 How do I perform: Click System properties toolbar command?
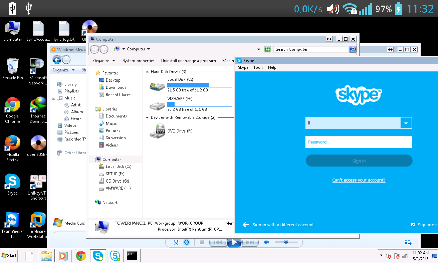coord(138,61)
